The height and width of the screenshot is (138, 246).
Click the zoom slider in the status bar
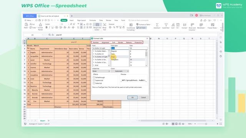(206, 124)
